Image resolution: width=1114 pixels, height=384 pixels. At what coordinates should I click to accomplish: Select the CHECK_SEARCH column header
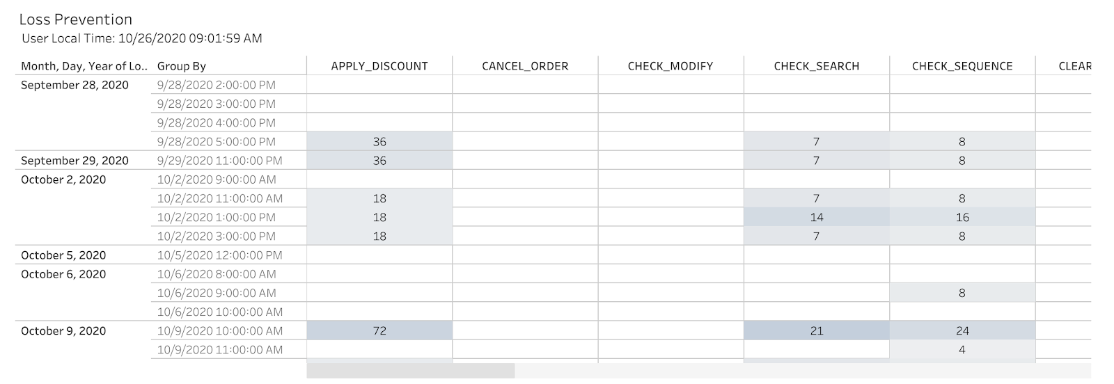[x=816, y=66]
